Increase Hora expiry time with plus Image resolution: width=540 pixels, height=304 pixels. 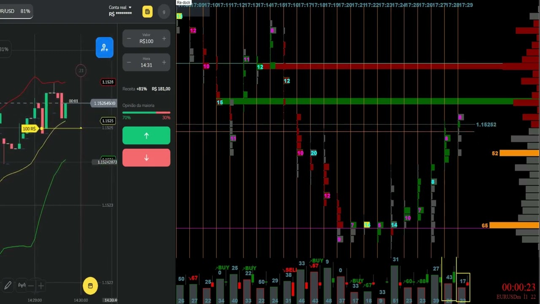coord(164,62)
